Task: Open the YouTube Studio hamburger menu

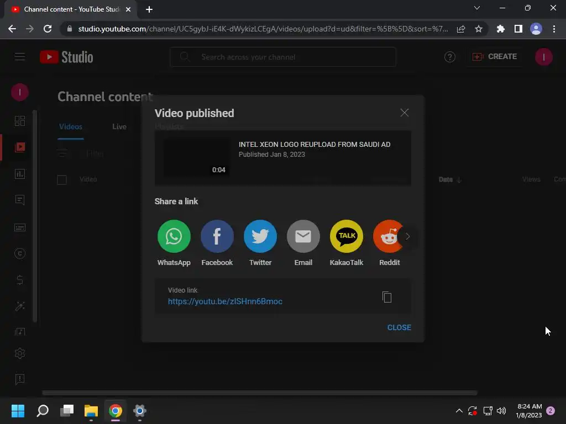Action: (x=20, y=57)
